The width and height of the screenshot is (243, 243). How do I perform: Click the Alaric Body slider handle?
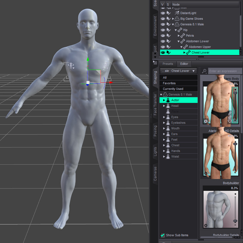235,92
